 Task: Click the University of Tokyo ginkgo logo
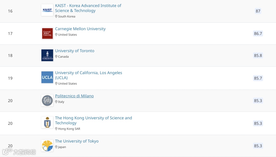click(47, 146)
